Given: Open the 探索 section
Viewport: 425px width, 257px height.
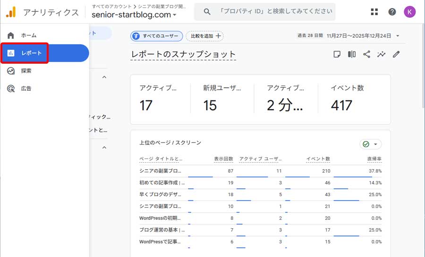Looking at the screenshot, I should pos(44,71).
